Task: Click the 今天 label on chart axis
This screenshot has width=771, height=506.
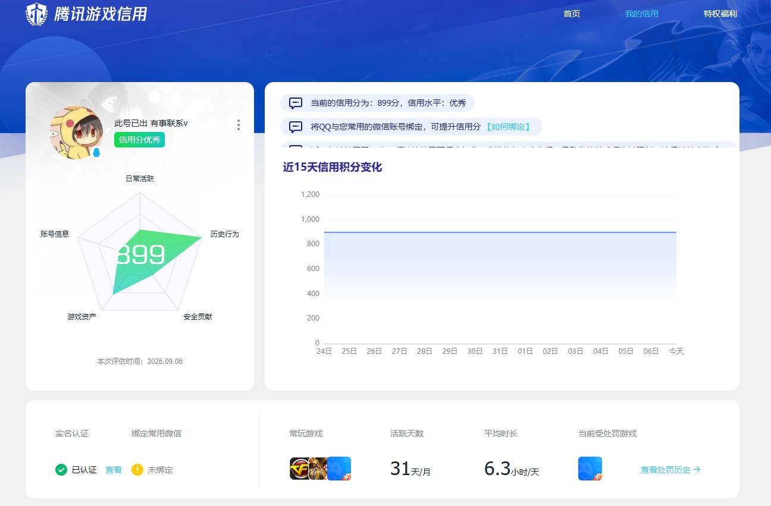Action: tap(676, 351)
